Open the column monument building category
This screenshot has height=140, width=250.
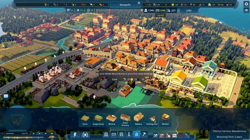coord(129,135)
